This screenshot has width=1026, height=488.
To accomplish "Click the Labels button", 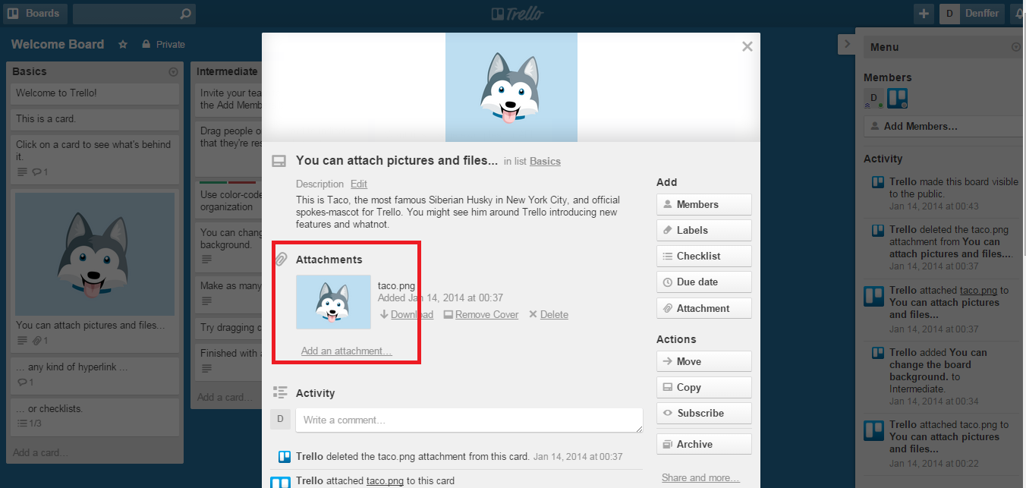I will pyautogui.click(x=704, y=230).
